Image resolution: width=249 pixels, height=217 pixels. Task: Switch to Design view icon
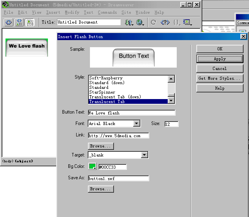30,22
